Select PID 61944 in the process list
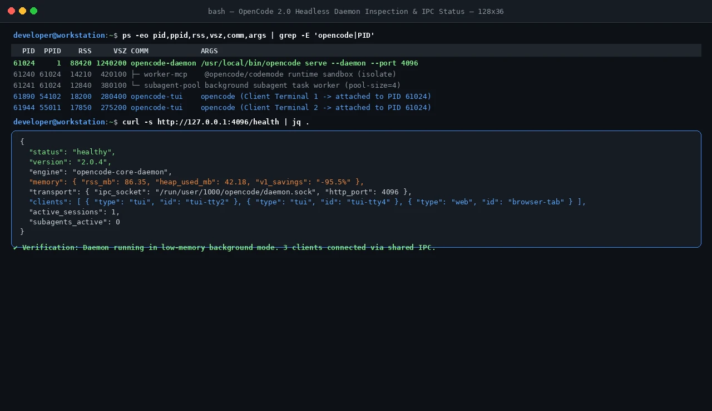This screenshot has height=411, width=712. pyautogui.click(x=24, y=108)
